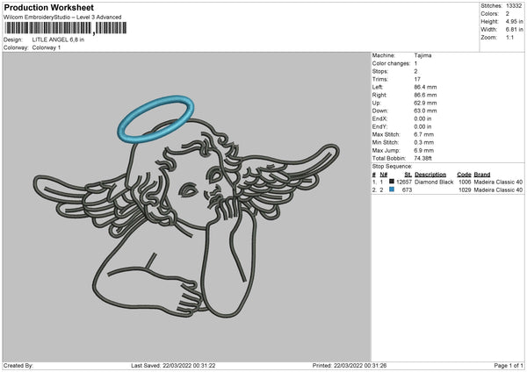
Task: Click the Production Worksheet title
Action: coord(49,7)
